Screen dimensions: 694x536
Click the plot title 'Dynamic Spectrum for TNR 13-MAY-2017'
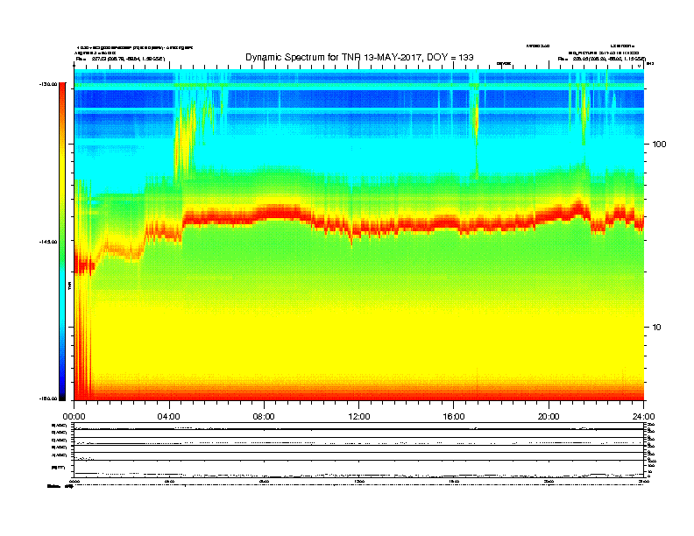pos(359,57)
